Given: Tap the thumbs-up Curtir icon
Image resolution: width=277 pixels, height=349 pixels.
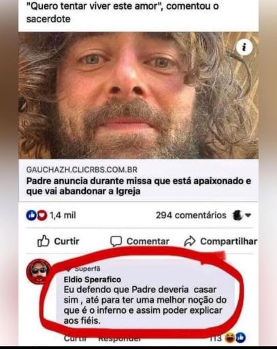Looking at the screenshot, I should [x=43, y=241].
